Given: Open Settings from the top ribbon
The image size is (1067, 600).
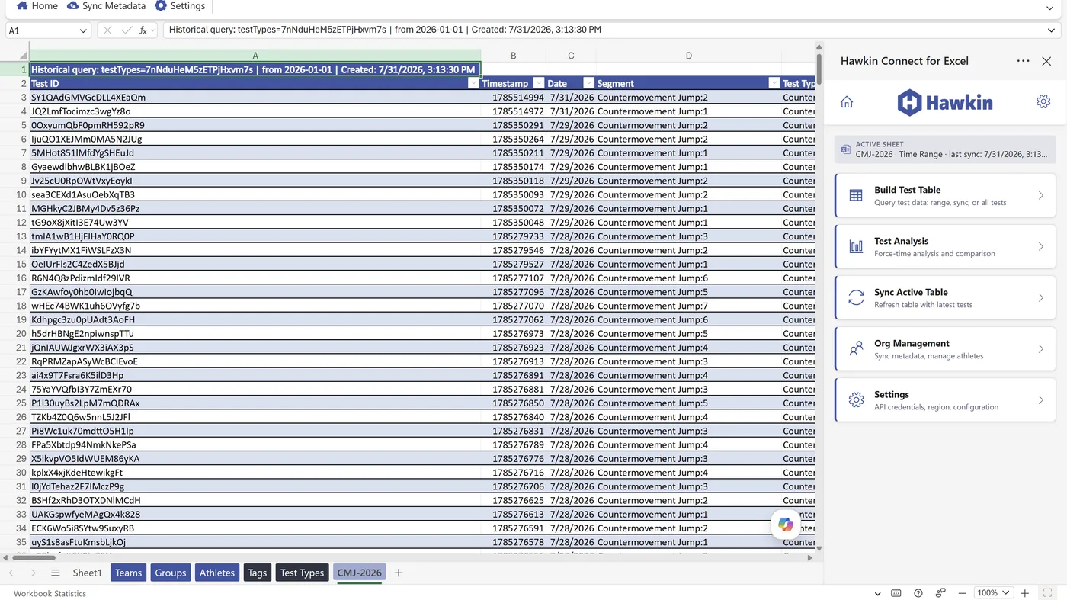Looking at the screenshot, I should click(x=180, y=6).
